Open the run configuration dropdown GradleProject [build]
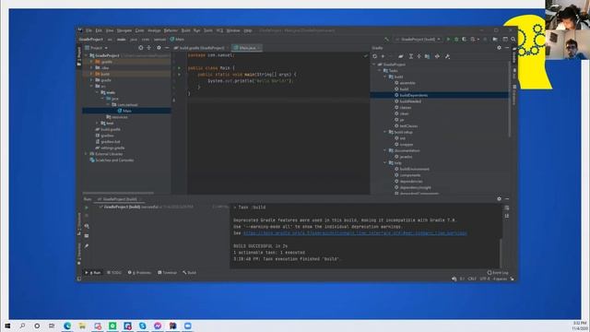 pyautogui.click(x=418, y=39)
